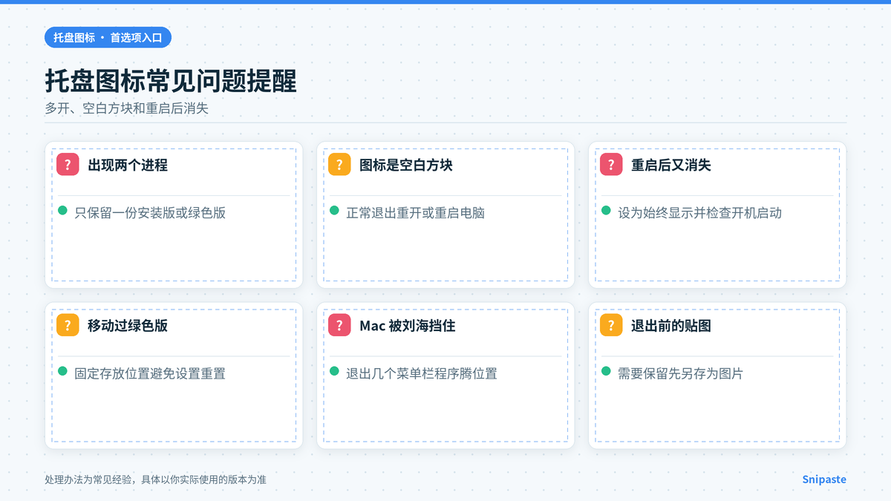Click the card title 重启后又消失

coord(671,165)
